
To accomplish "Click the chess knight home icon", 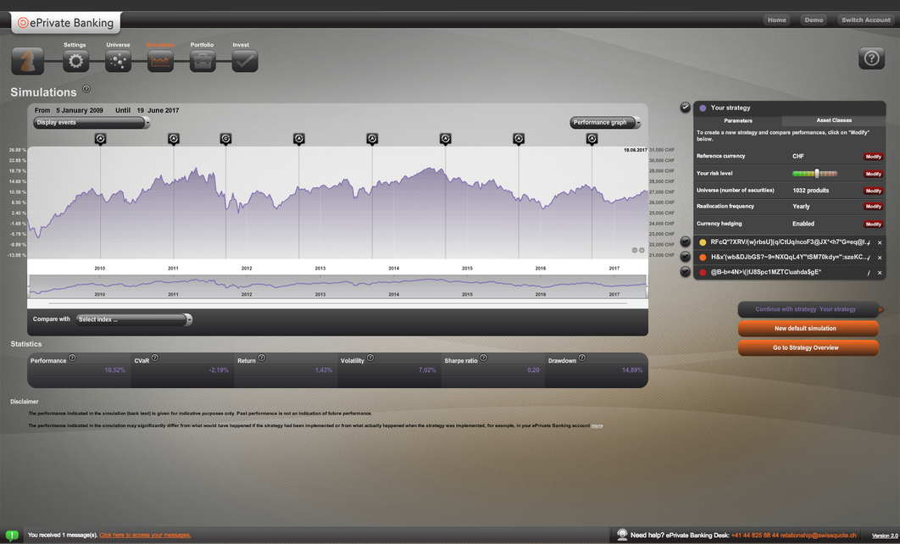I will 27,61.
